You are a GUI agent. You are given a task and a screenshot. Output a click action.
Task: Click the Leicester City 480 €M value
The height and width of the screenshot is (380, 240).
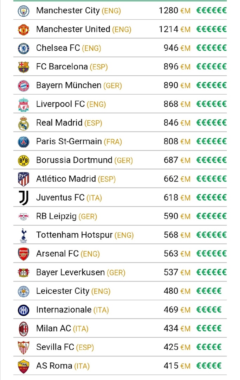click(177, 291)
